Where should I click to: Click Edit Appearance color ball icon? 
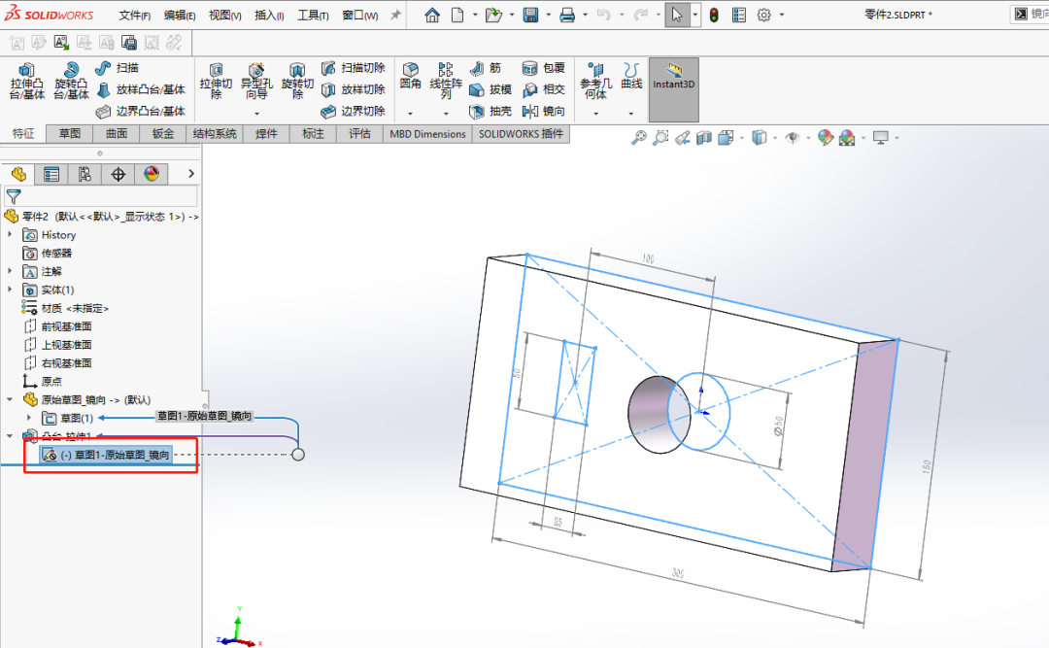click(x=826, y=138)
